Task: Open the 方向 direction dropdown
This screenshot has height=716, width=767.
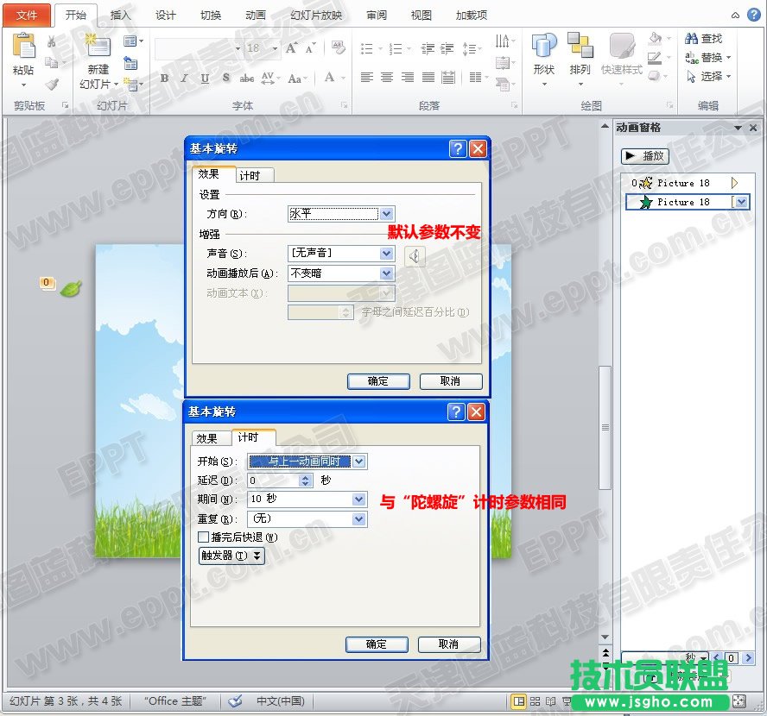Action: point(386,214)
